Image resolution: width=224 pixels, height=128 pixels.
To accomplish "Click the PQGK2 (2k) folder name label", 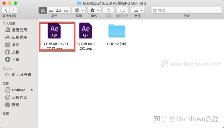I will click(117, 44).
